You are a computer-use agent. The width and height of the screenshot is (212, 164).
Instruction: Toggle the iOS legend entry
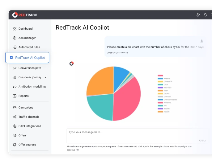click(x=162, y=106)
